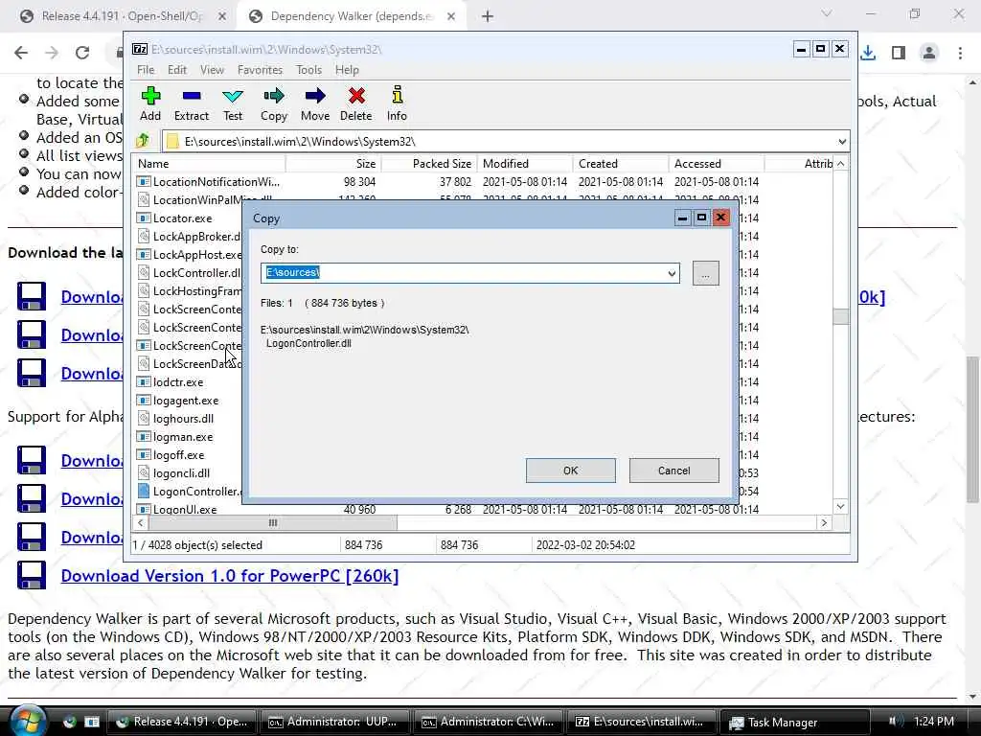Click the browser page scrollbar thumb
981x736 pixels.
[973, 428]
